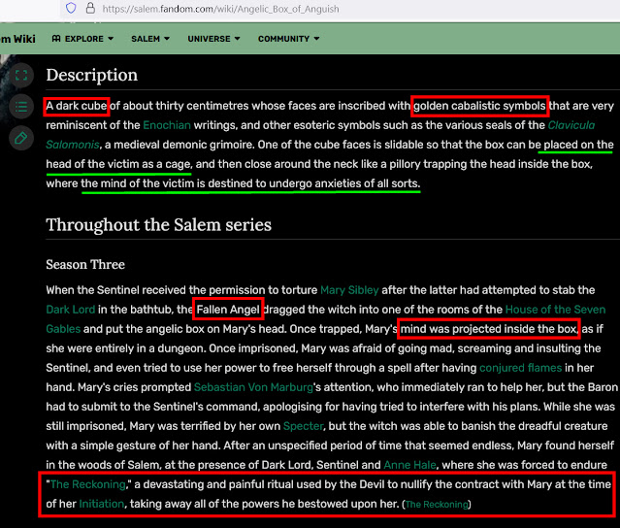Screen dimensions: 620x528
Task: Click the padlock site security icon
Action: [90, 9]
